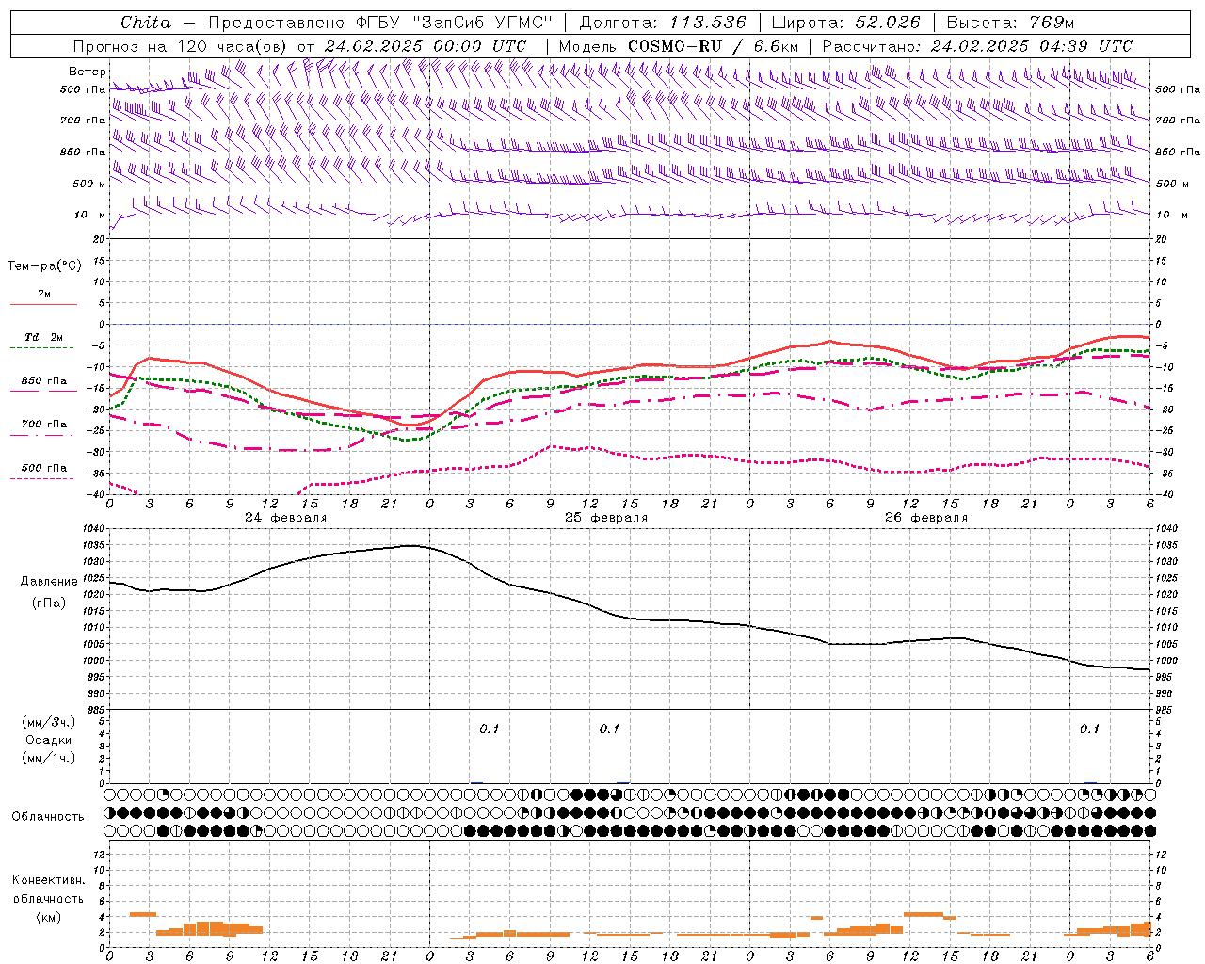Click the "Долгота: 113.536" header field
Viewport: 1205px width, 964px height.
click(663, 23)
